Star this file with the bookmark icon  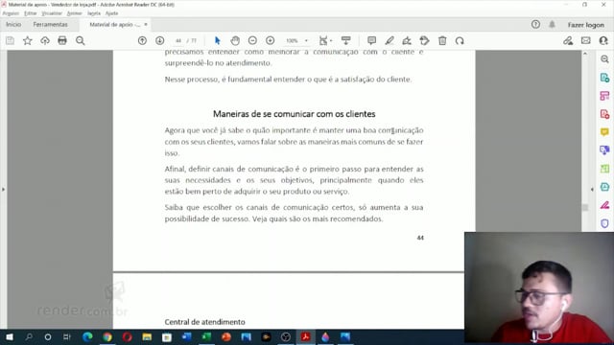click(x=28, y=40)
